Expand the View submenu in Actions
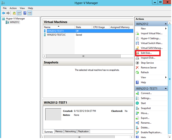 pos(166,77)
